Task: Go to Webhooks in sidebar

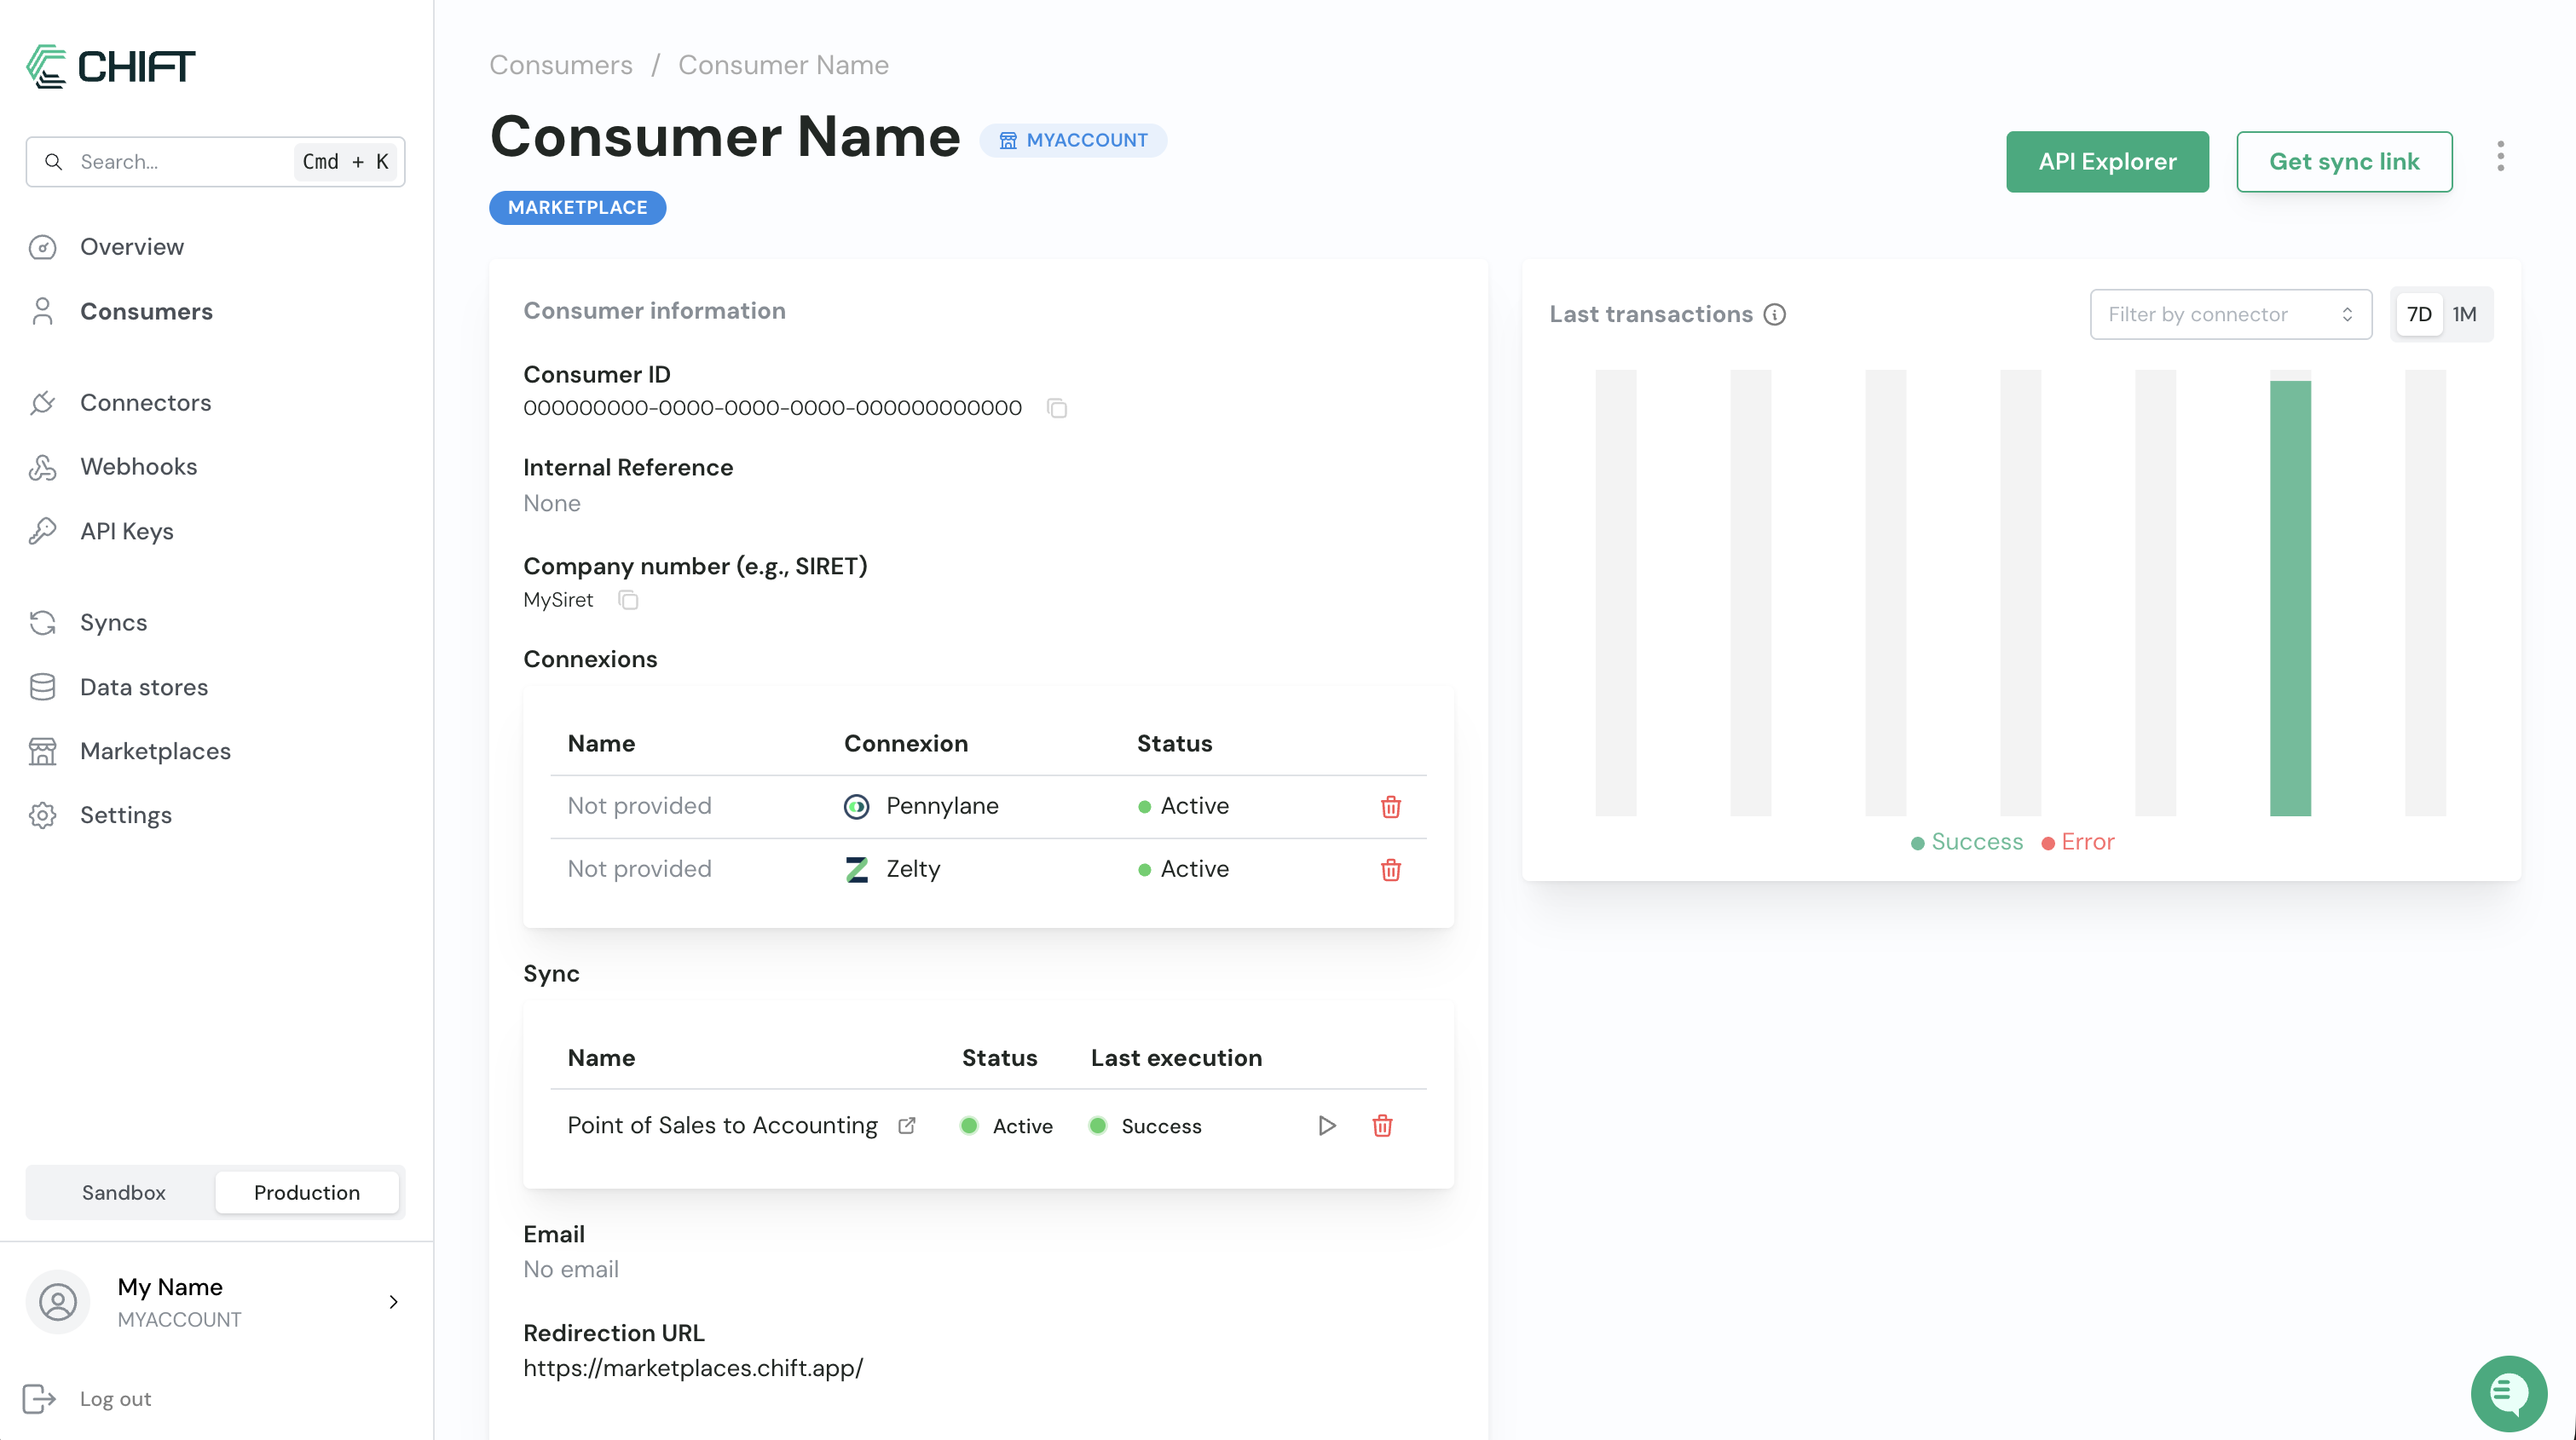Action: pos(138,467)
